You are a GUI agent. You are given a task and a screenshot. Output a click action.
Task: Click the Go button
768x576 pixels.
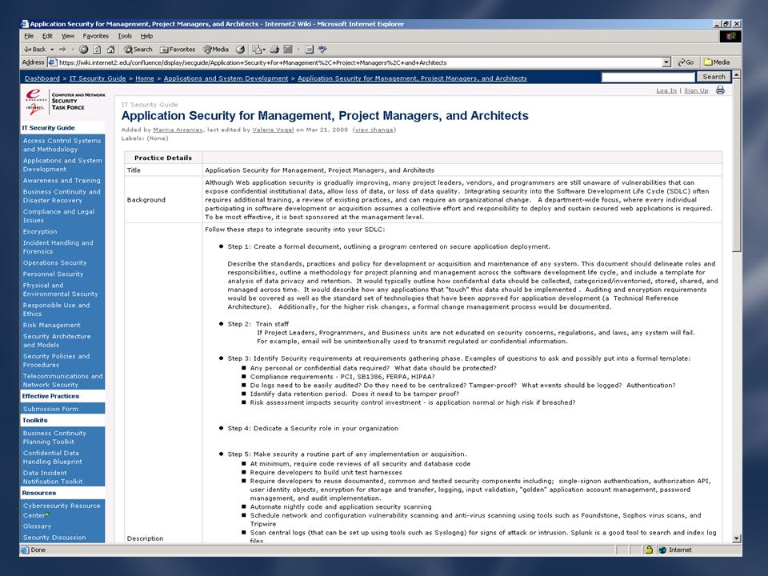[x=686, y=62]
